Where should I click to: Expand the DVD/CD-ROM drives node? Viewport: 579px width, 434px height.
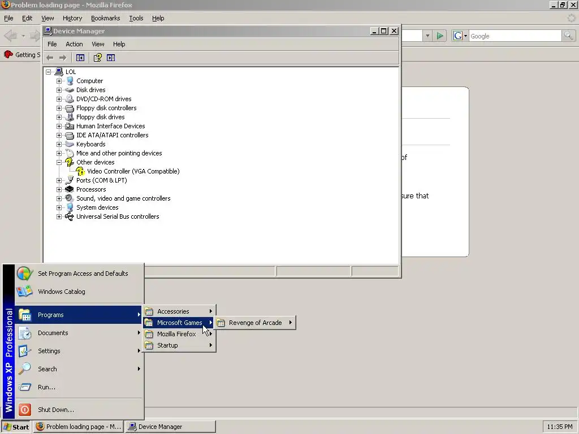coord(59,99)
